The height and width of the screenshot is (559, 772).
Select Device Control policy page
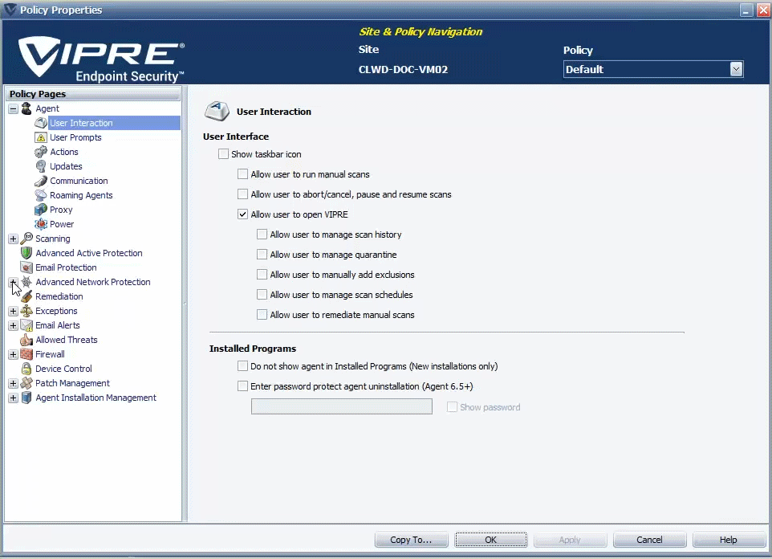[x=63, y=369]
